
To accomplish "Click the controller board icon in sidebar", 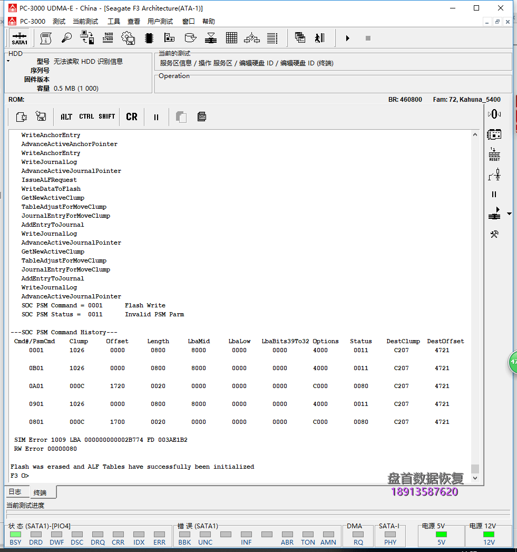I will (x=494, y=134).
